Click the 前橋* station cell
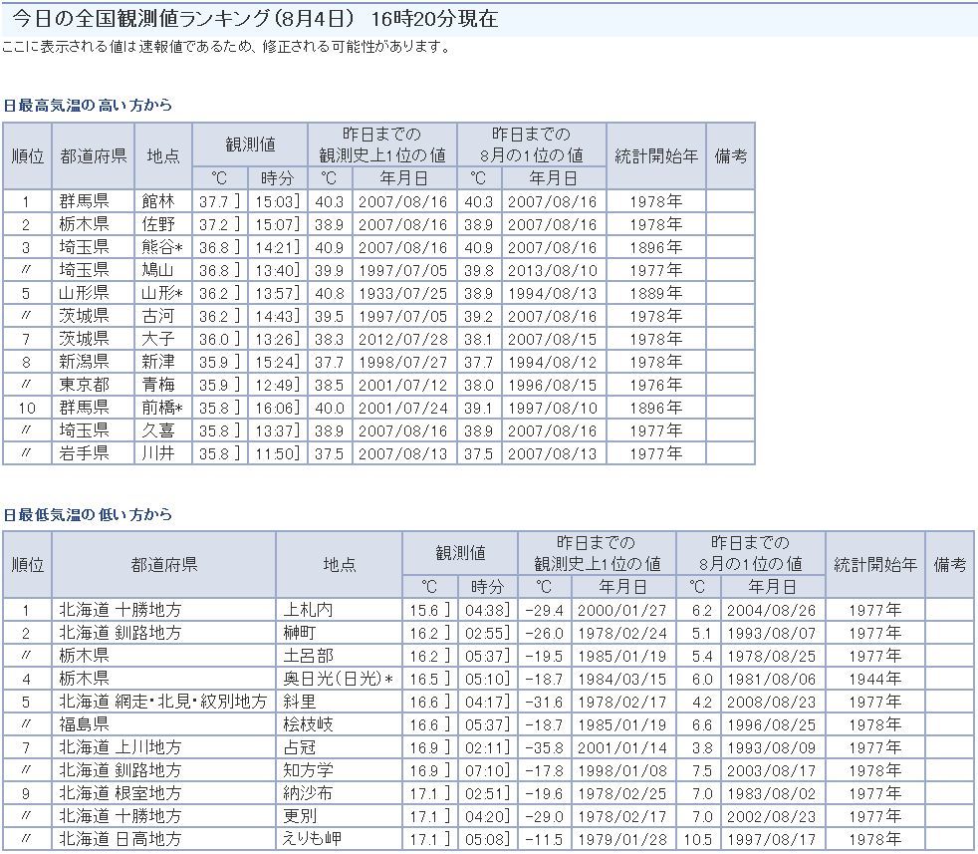Viewport: 978px width, 854px height. pos(162,408)
